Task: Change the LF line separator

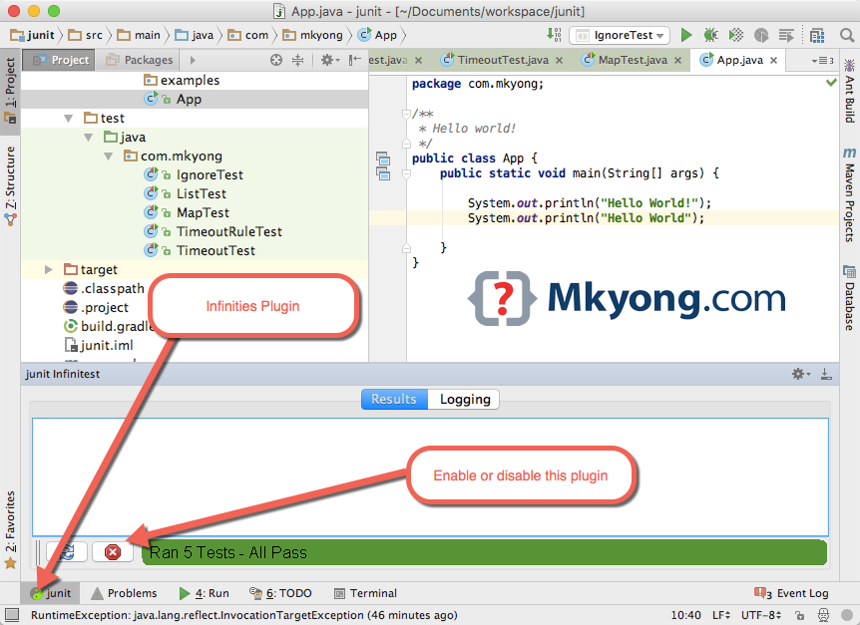Action: click(721, 615)
